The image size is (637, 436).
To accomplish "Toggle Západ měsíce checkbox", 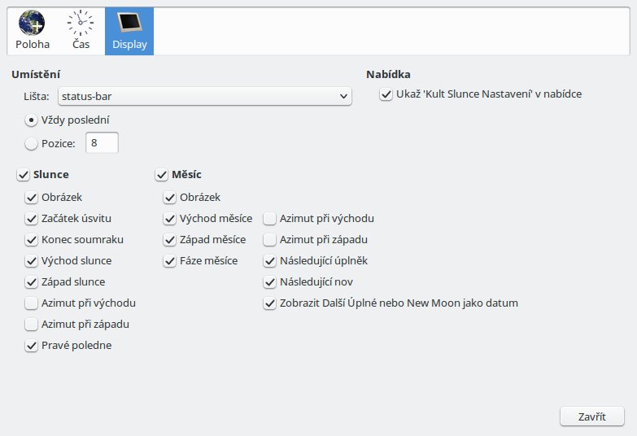I will pos(169,240).
